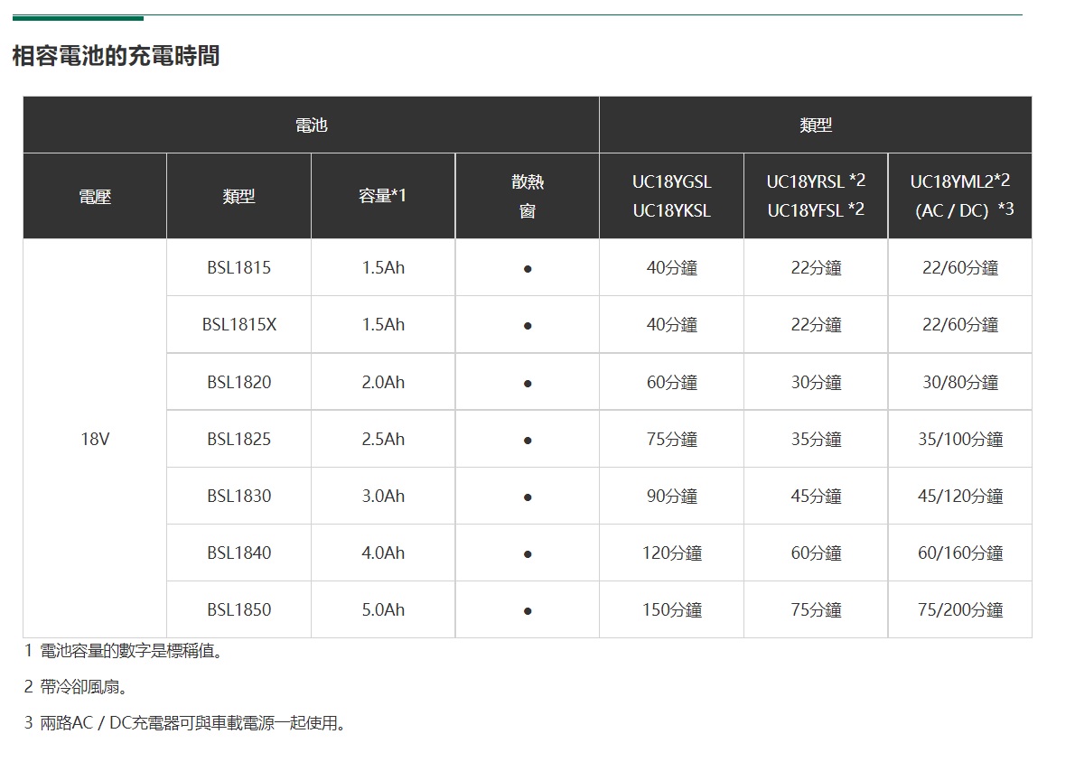The height and width of the screenshot is (771, 1075).
Task: Click the 散熱窗 dot in the BSL1830 row
Action: point(528,497)
